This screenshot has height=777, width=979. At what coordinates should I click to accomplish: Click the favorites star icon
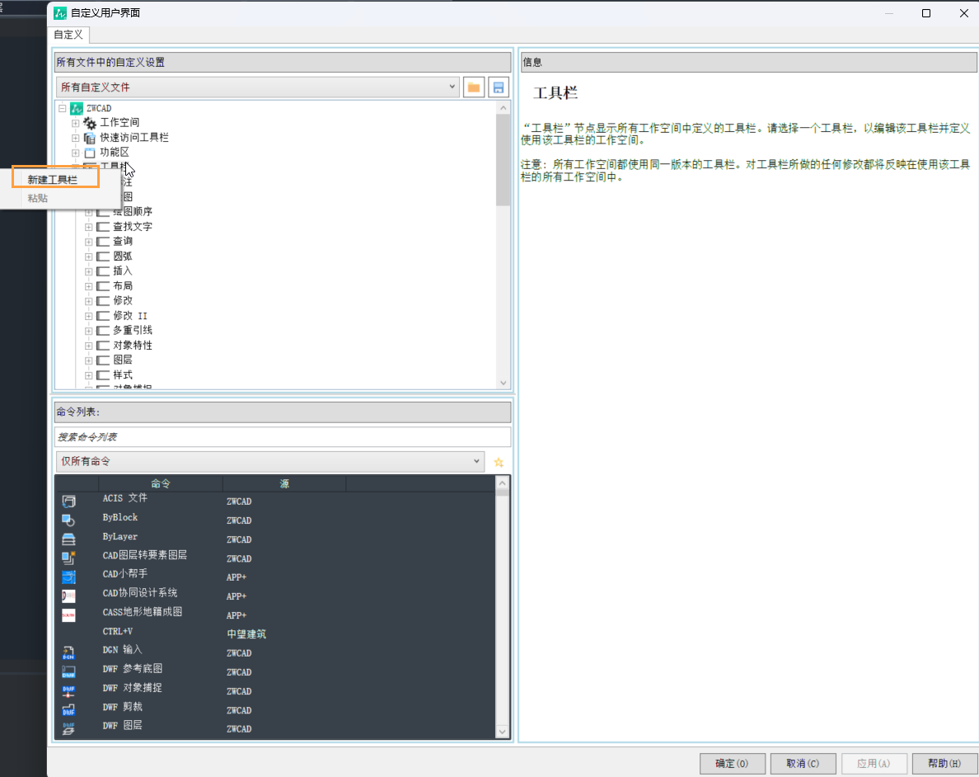coord(499,462)
